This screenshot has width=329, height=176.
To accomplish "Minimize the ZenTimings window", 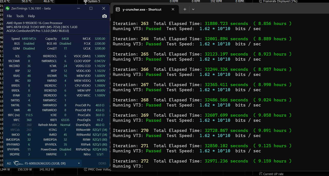I will point(78,8).
